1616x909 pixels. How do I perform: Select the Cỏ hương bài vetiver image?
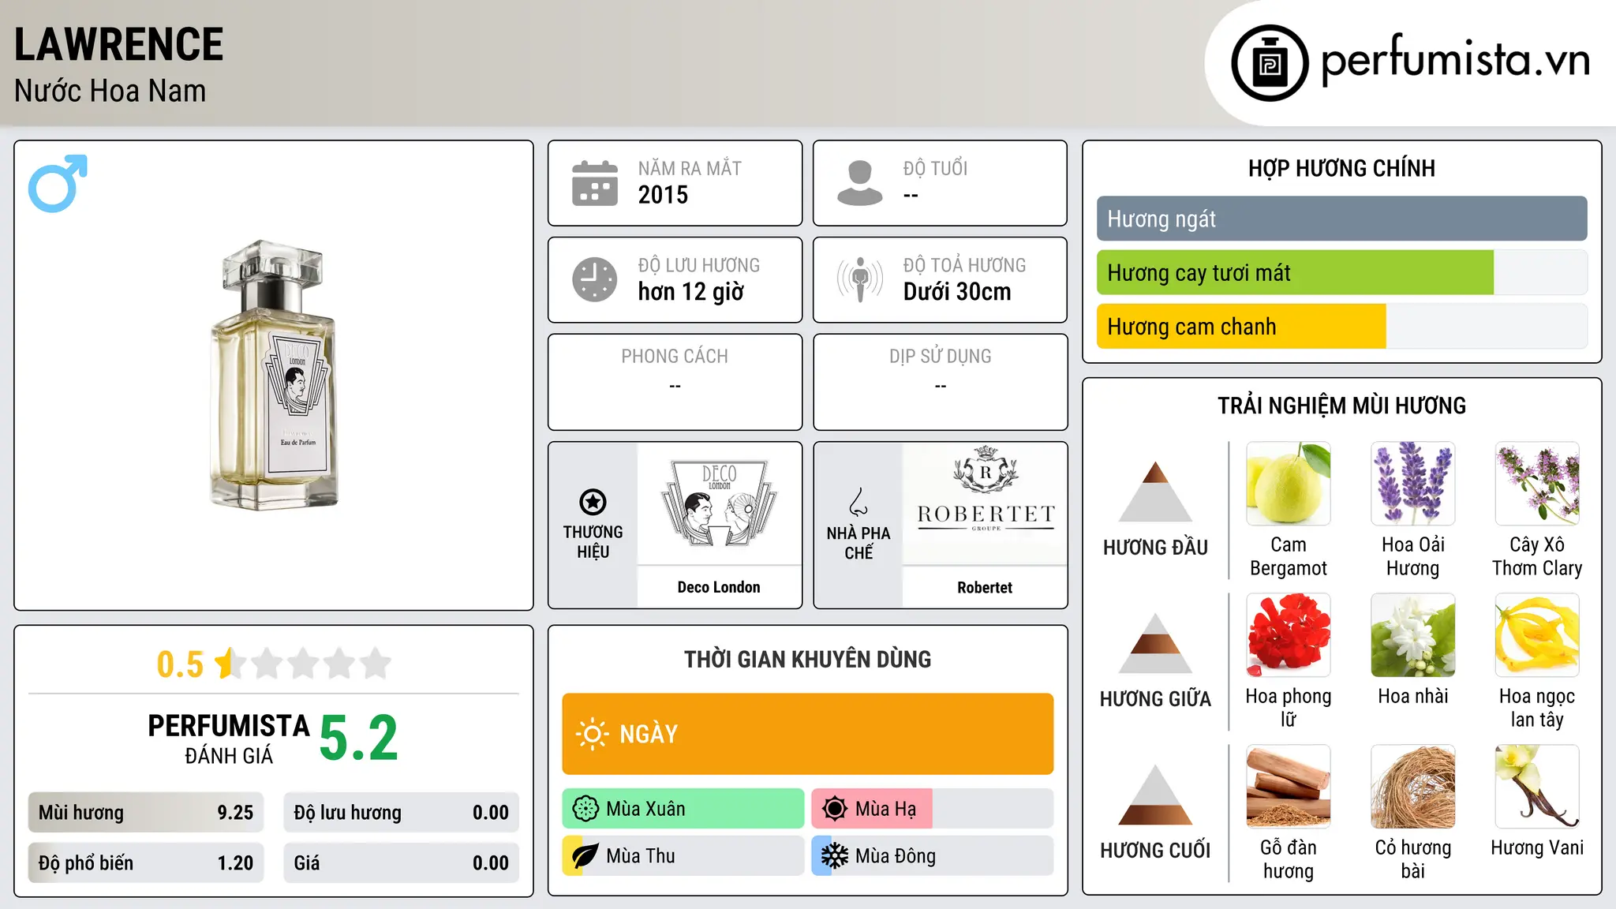coord(1413,787)
